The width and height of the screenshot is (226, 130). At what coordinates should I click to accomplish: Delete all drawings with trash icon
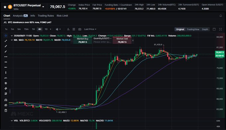(x=6, y=110)
